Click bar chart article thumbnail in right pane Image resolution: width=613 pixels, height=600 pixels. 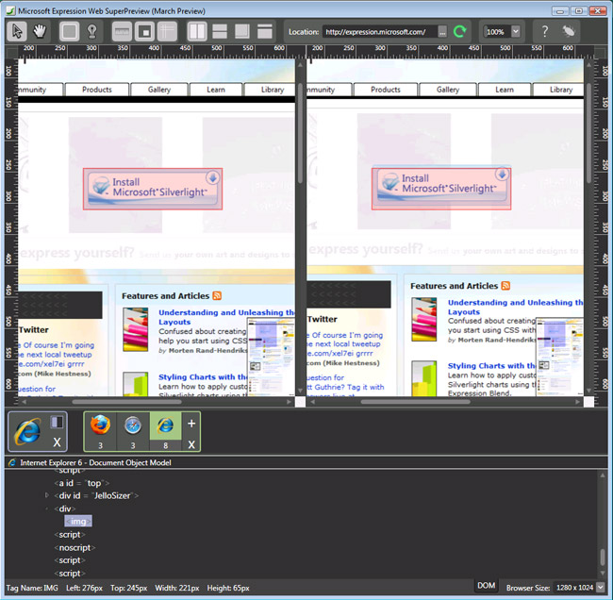coord(423,378)
